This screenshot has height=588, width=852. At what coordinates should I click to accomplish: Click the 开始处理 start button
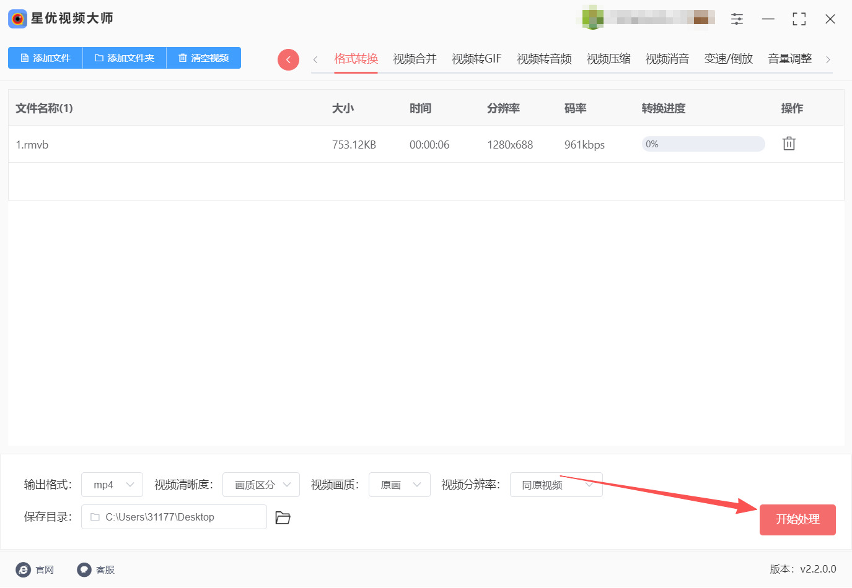(797, 520)
